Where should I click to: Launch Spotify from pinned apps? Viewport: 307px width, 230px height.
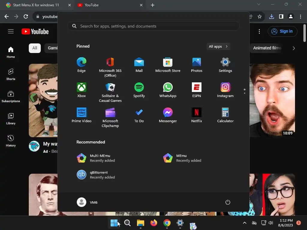(x=139, y=90)
